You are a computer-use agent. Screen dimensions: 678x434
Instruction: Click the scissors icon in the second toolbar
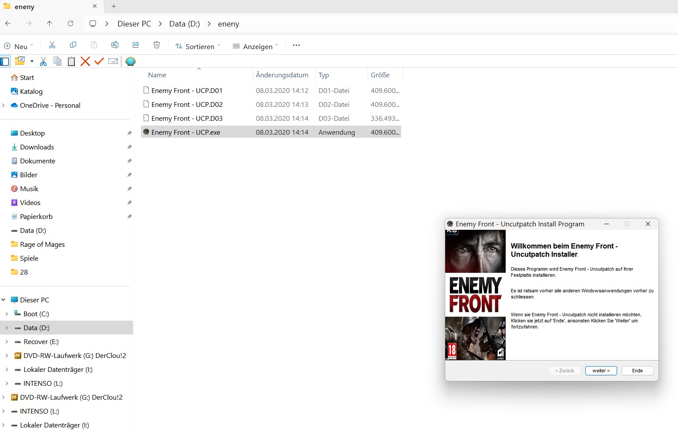[43, 61]
